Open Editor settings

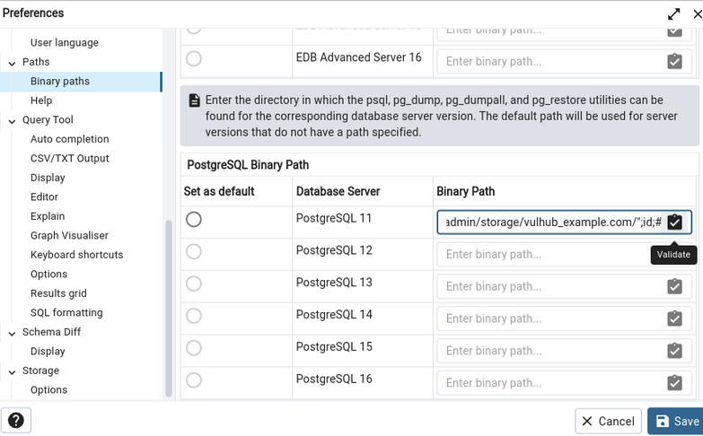44,196
